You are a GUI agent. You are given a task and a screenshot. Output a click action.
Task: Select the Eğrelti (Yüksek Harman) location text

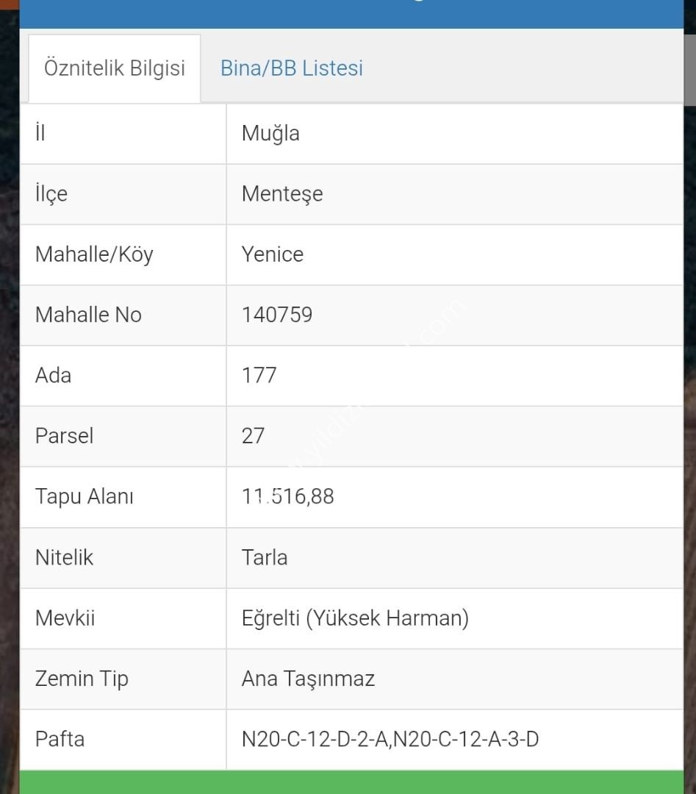pos(355,618)
